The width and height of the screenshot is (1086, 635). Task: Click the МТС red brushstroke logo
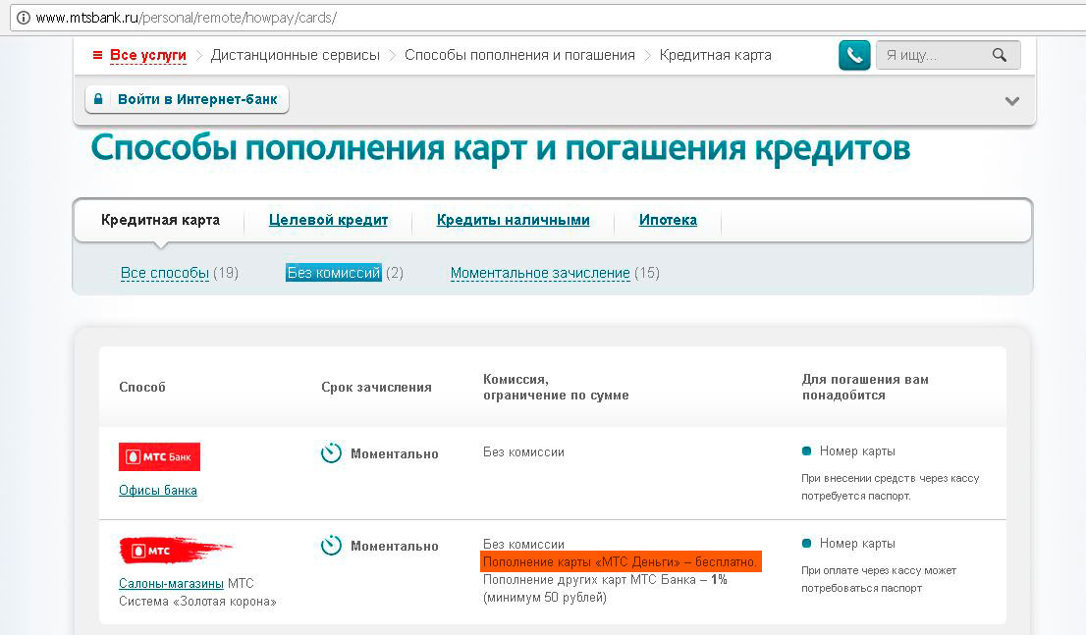[x=175, y=551]
